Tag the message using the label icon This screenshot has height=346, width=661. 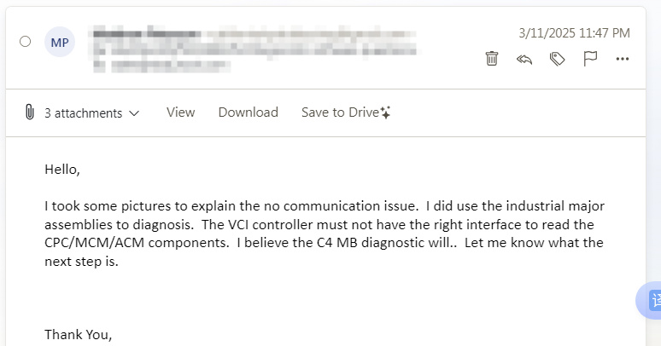coord(558,59)
